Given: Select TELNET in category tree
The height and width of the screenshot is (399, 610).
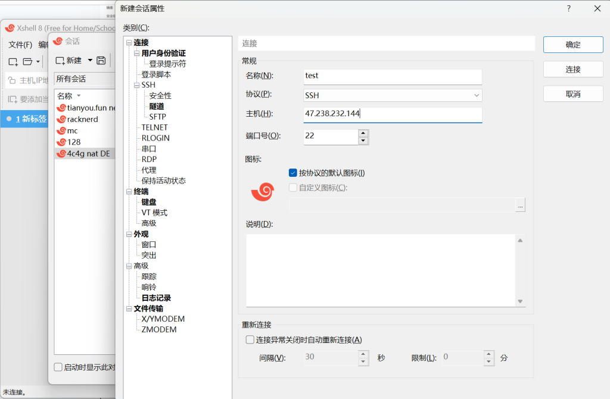Looking at the screenshot, I should 154,127.
